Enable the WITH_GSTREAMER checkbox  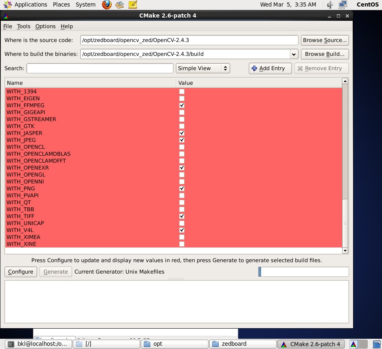[182, 119]
